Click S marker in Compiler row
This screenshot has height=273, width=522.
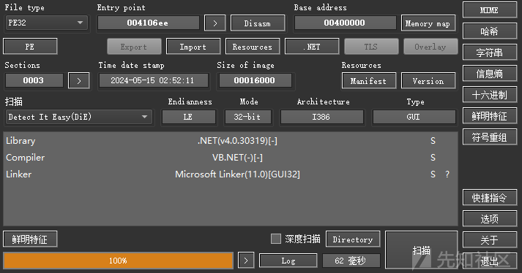click(433, 158)
